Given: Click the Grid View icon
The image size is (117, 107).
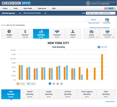Looking at the screenshot, I should [x=99, y=47].
